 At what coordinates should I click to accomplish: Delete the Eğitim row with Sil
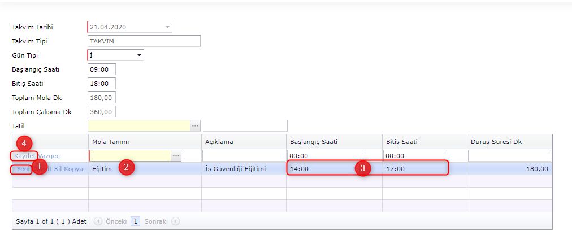tap(59, 169)
